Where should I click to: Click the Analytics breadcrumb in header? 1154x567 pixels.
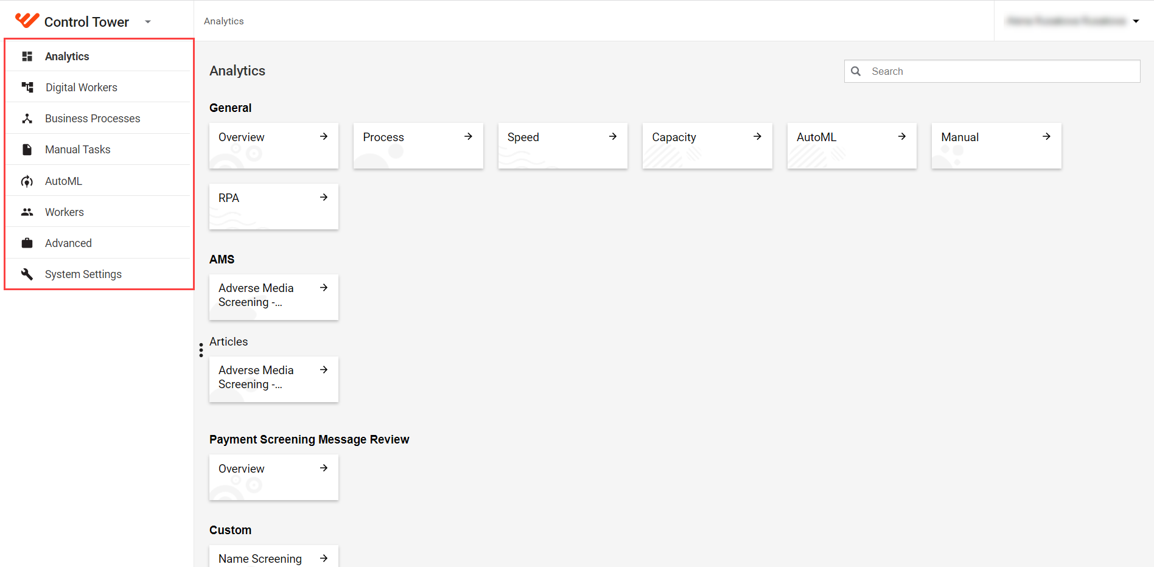point(223,21)
